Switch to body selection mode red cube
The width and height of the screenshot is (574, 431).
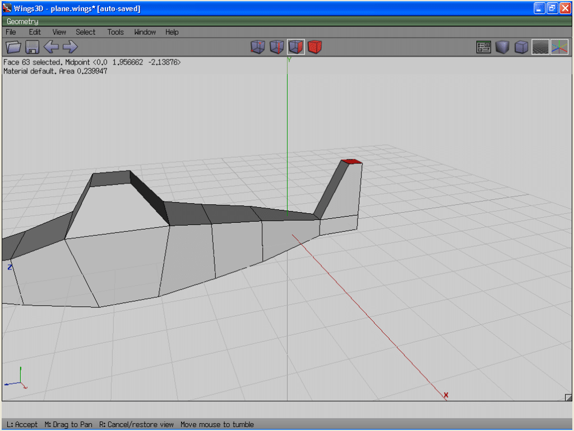coord(315,47)
